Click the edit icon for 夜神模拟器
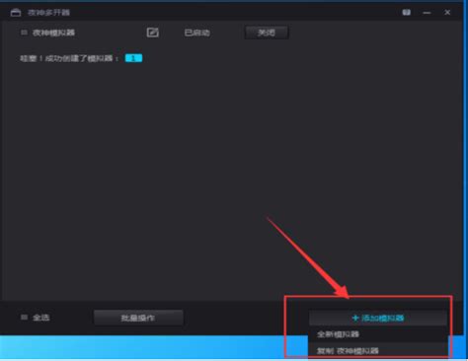 click(x=152, y=33)
